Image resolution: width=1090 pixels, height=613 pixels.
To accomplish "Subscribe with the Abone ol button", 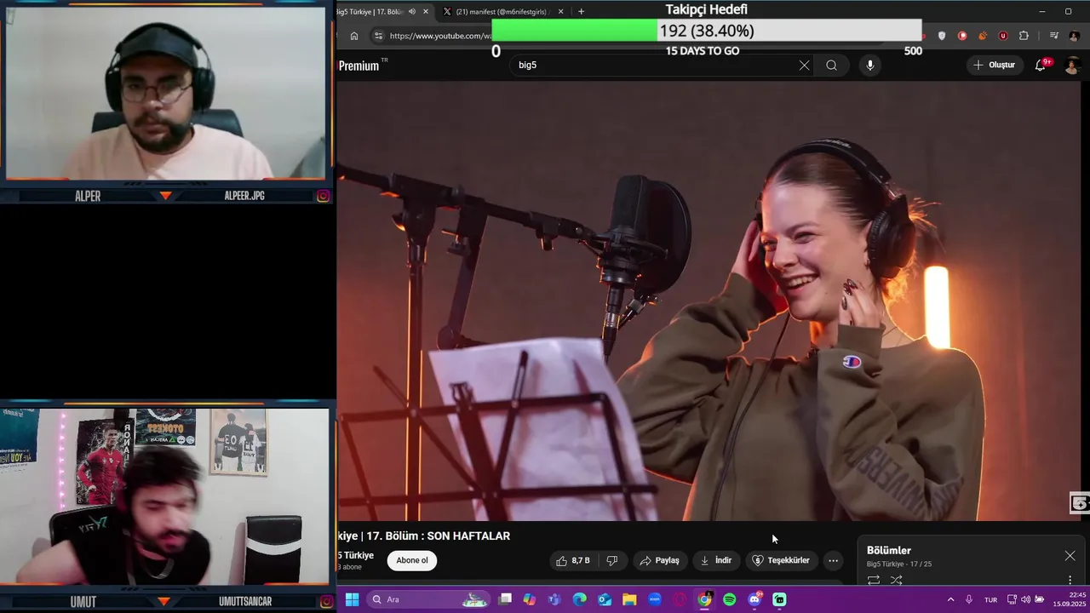I will point(412,560).
